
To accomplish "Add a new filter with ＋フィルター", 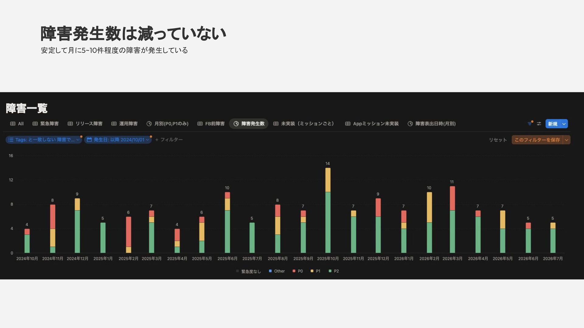I will pyautogui.click(x=169, y=140).
